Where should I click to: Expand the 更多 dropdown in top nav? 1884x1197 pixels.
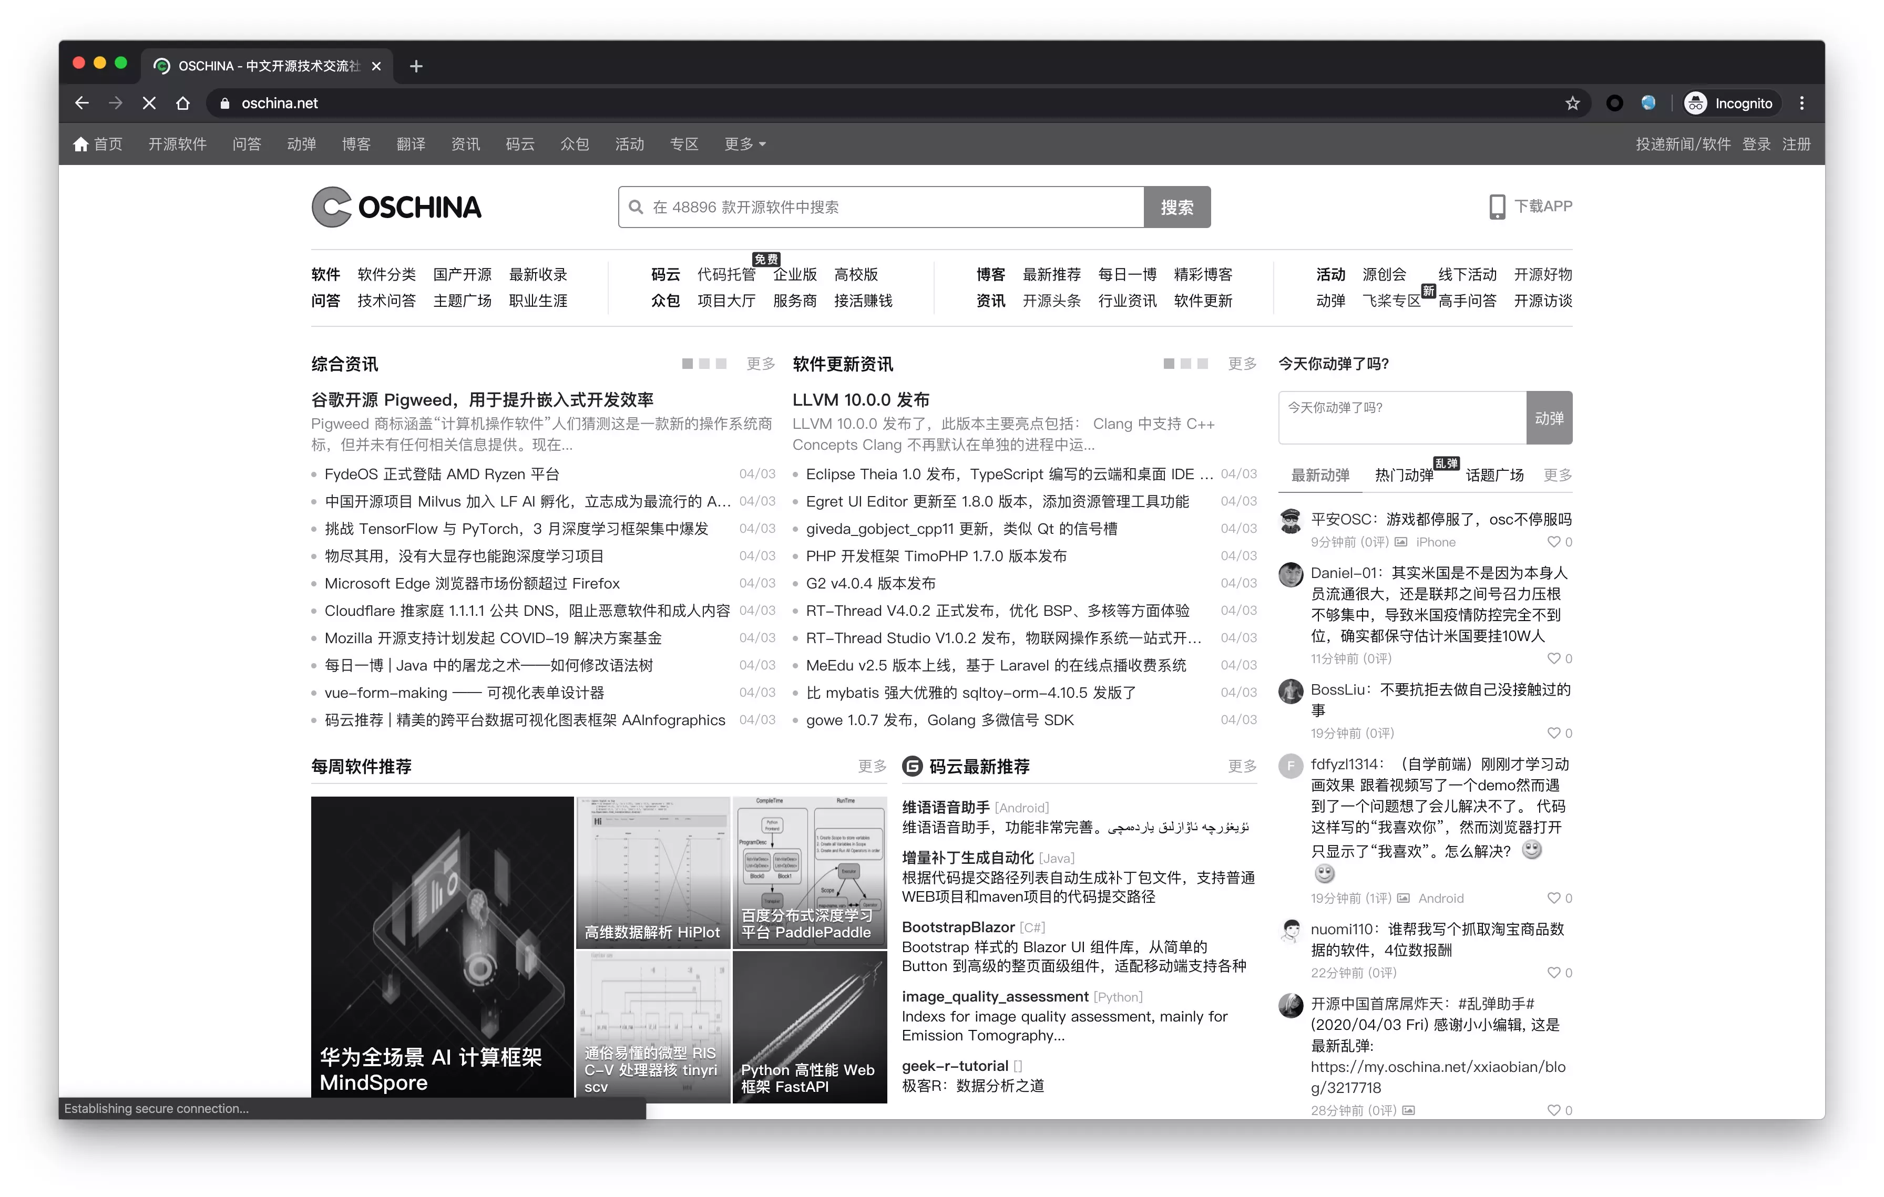point(745,144)
